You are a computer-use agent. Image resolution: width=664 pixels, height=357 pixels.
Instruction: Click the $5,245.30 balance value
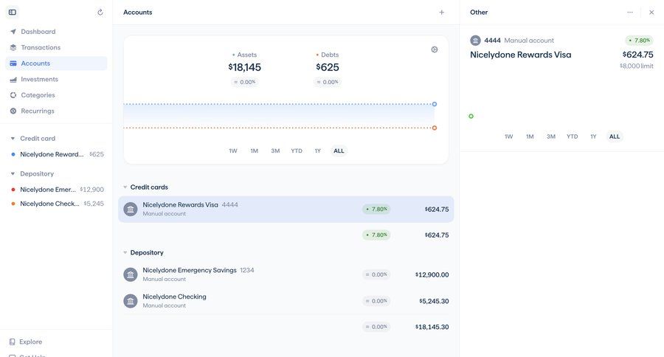(x=434, y=301)
